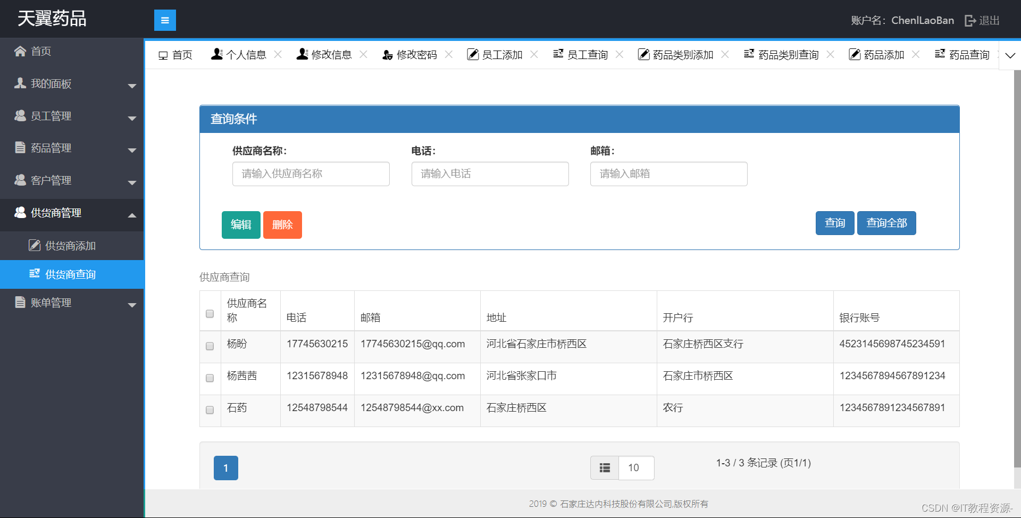
Task: Click the document icon beside 账单管理
Action: (20, 302)
